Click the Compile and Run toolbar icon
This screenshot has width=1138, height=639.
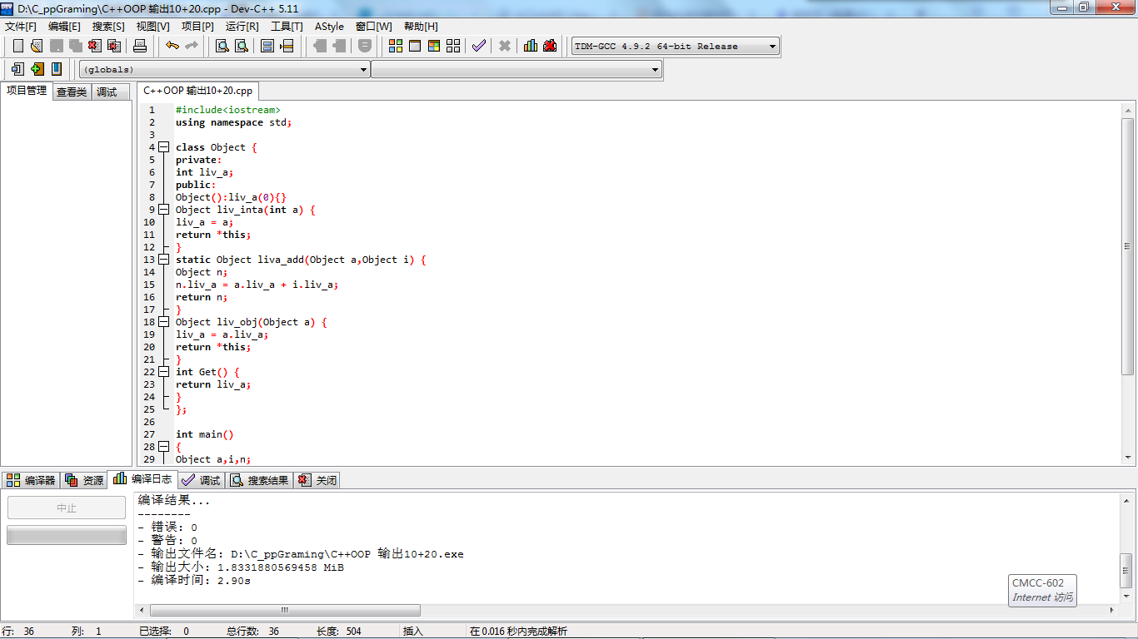click(x=434, y=46)
